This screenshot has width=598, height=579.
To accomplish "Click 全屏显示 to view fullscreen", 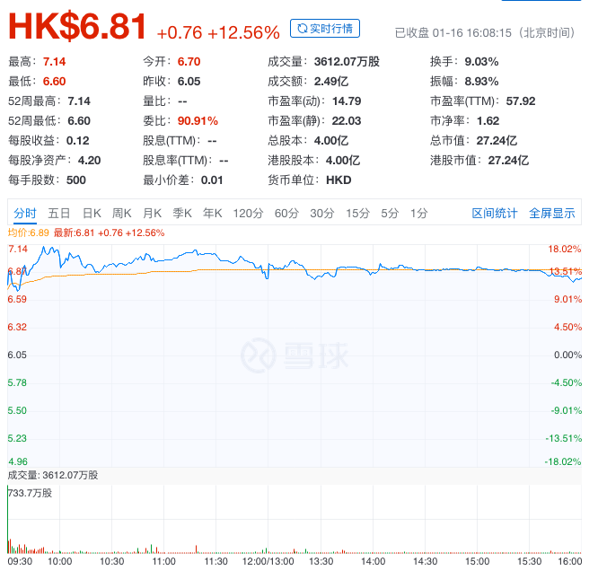I will click(x=551, y=213).
